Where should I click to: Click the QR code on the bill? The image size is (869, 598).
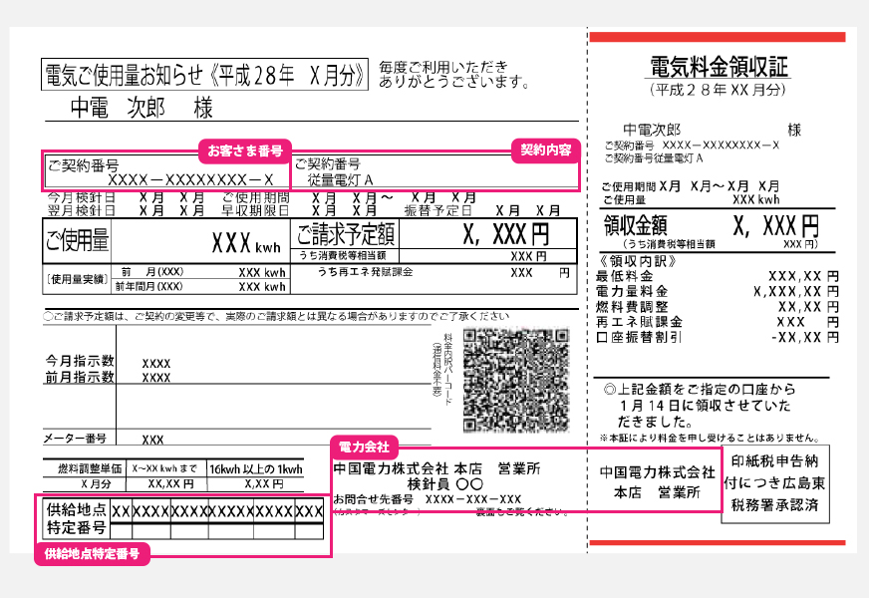point(515,375)
